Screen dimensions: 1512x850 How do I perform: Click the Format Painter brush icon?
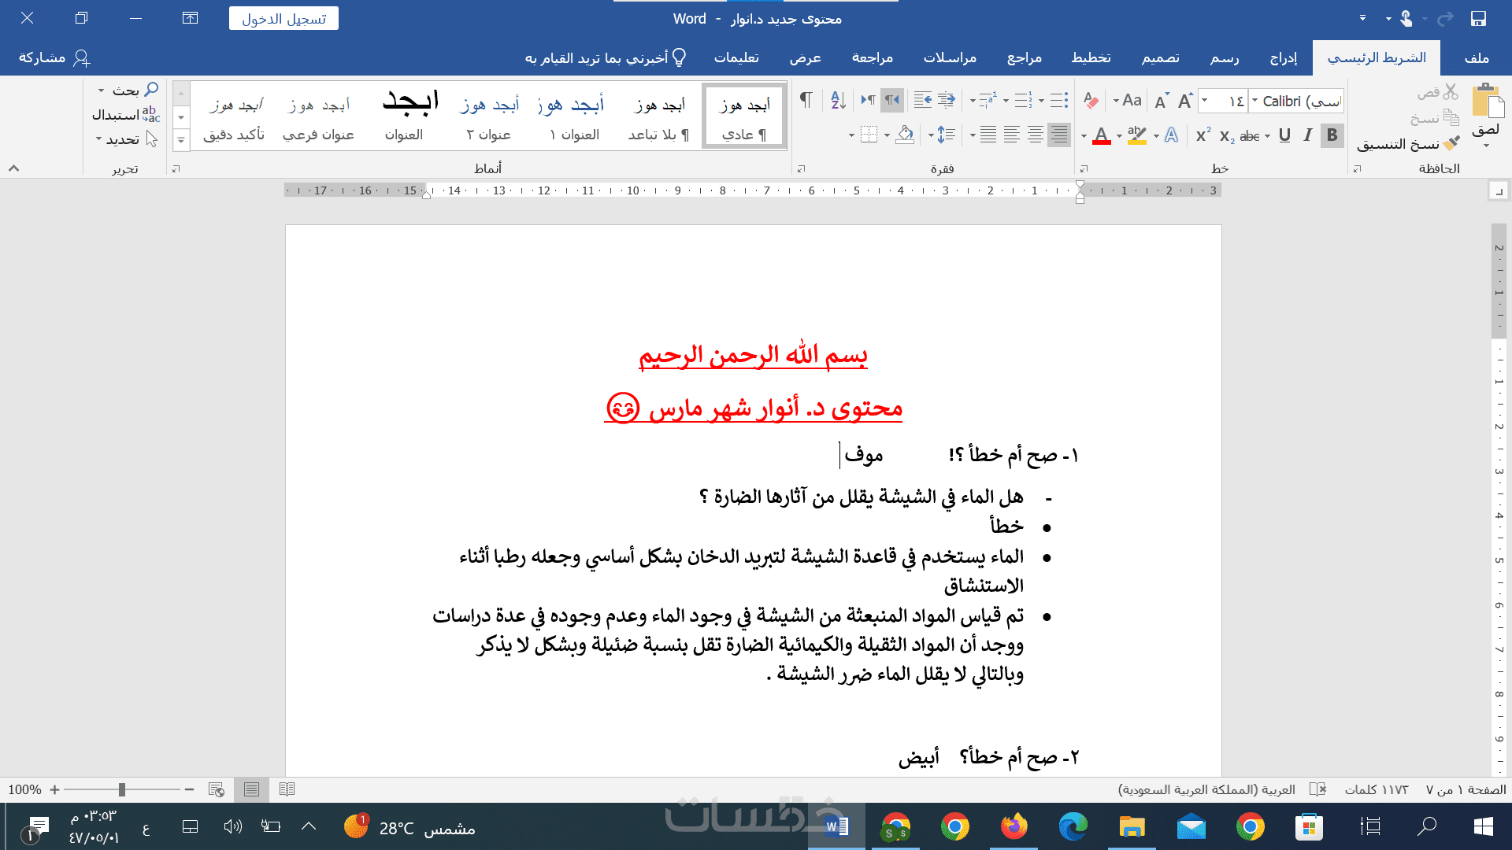[1451, 143]
